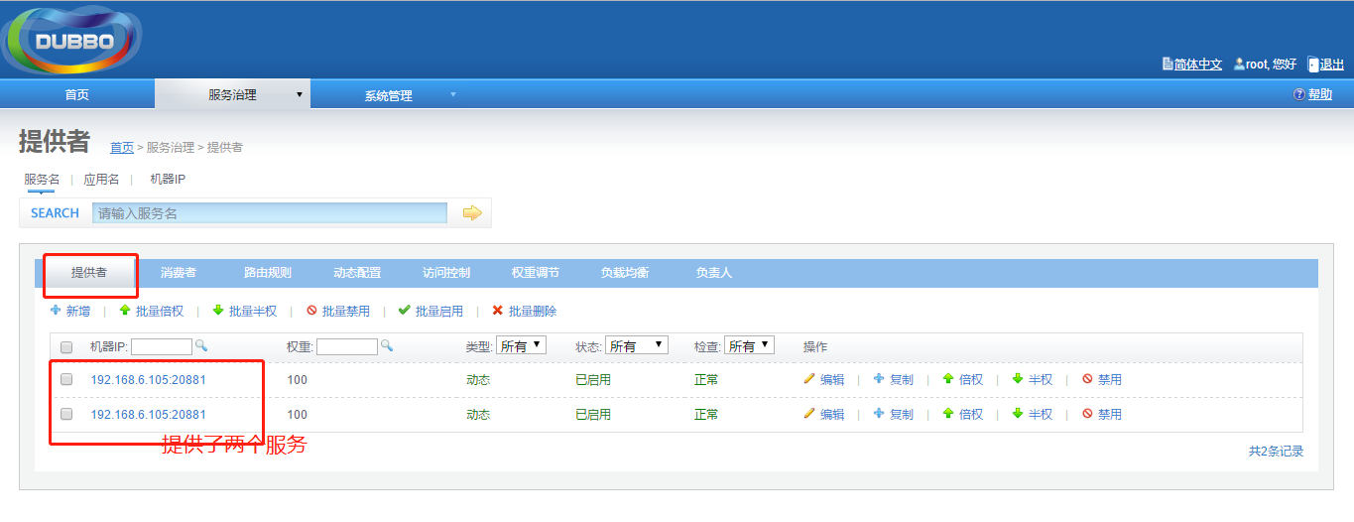
Task: Focus the 机器IP filter input
Action: pos(162,346)
